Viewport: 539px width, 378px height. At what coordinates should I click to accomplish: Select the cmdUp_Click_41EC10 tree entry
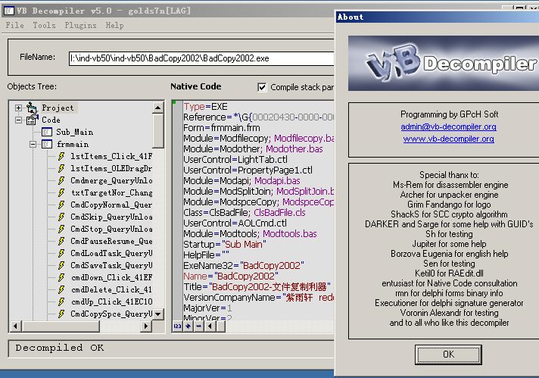[x=111, y=301]
